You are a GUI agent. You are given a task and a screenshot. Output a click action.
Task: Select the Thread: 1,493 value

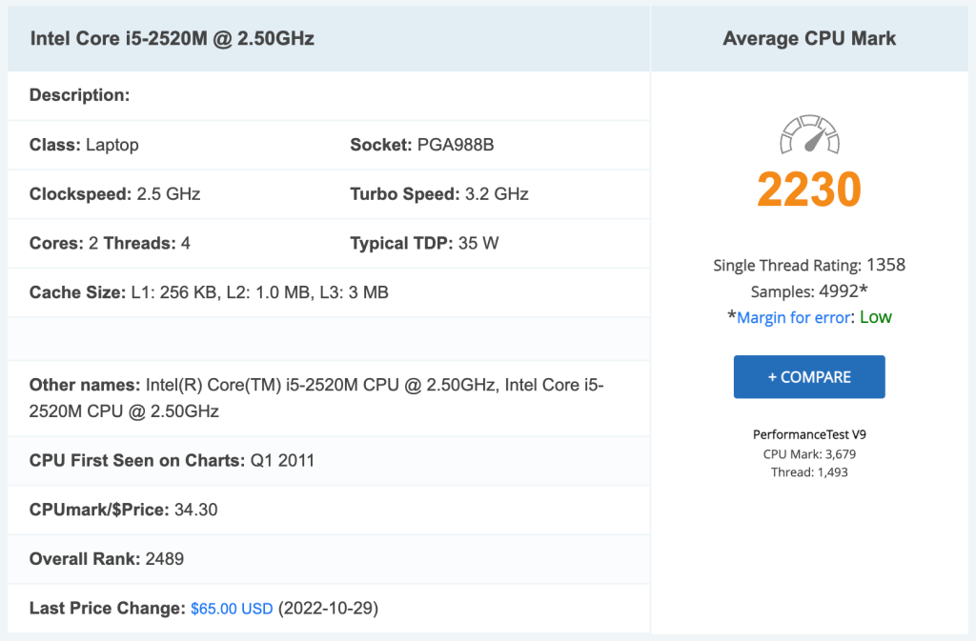pos(809,471)
